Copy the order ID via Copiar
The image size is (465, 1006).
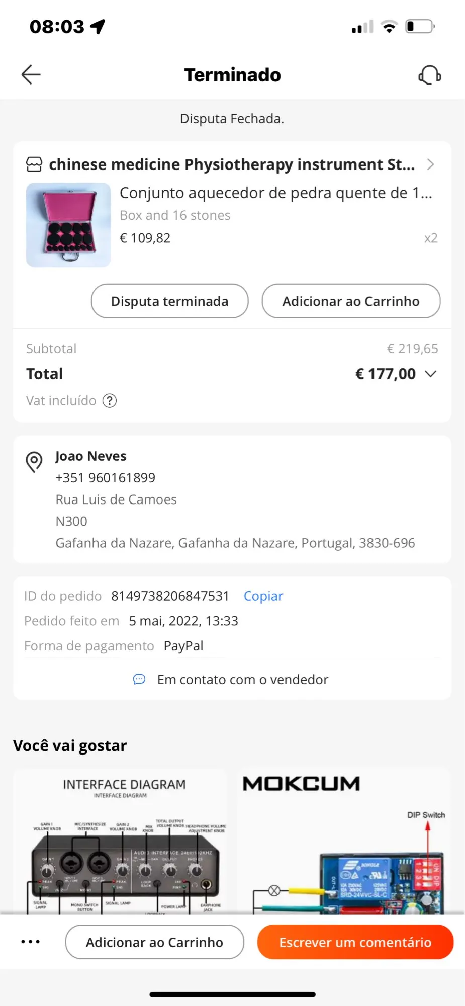(263, 596)
